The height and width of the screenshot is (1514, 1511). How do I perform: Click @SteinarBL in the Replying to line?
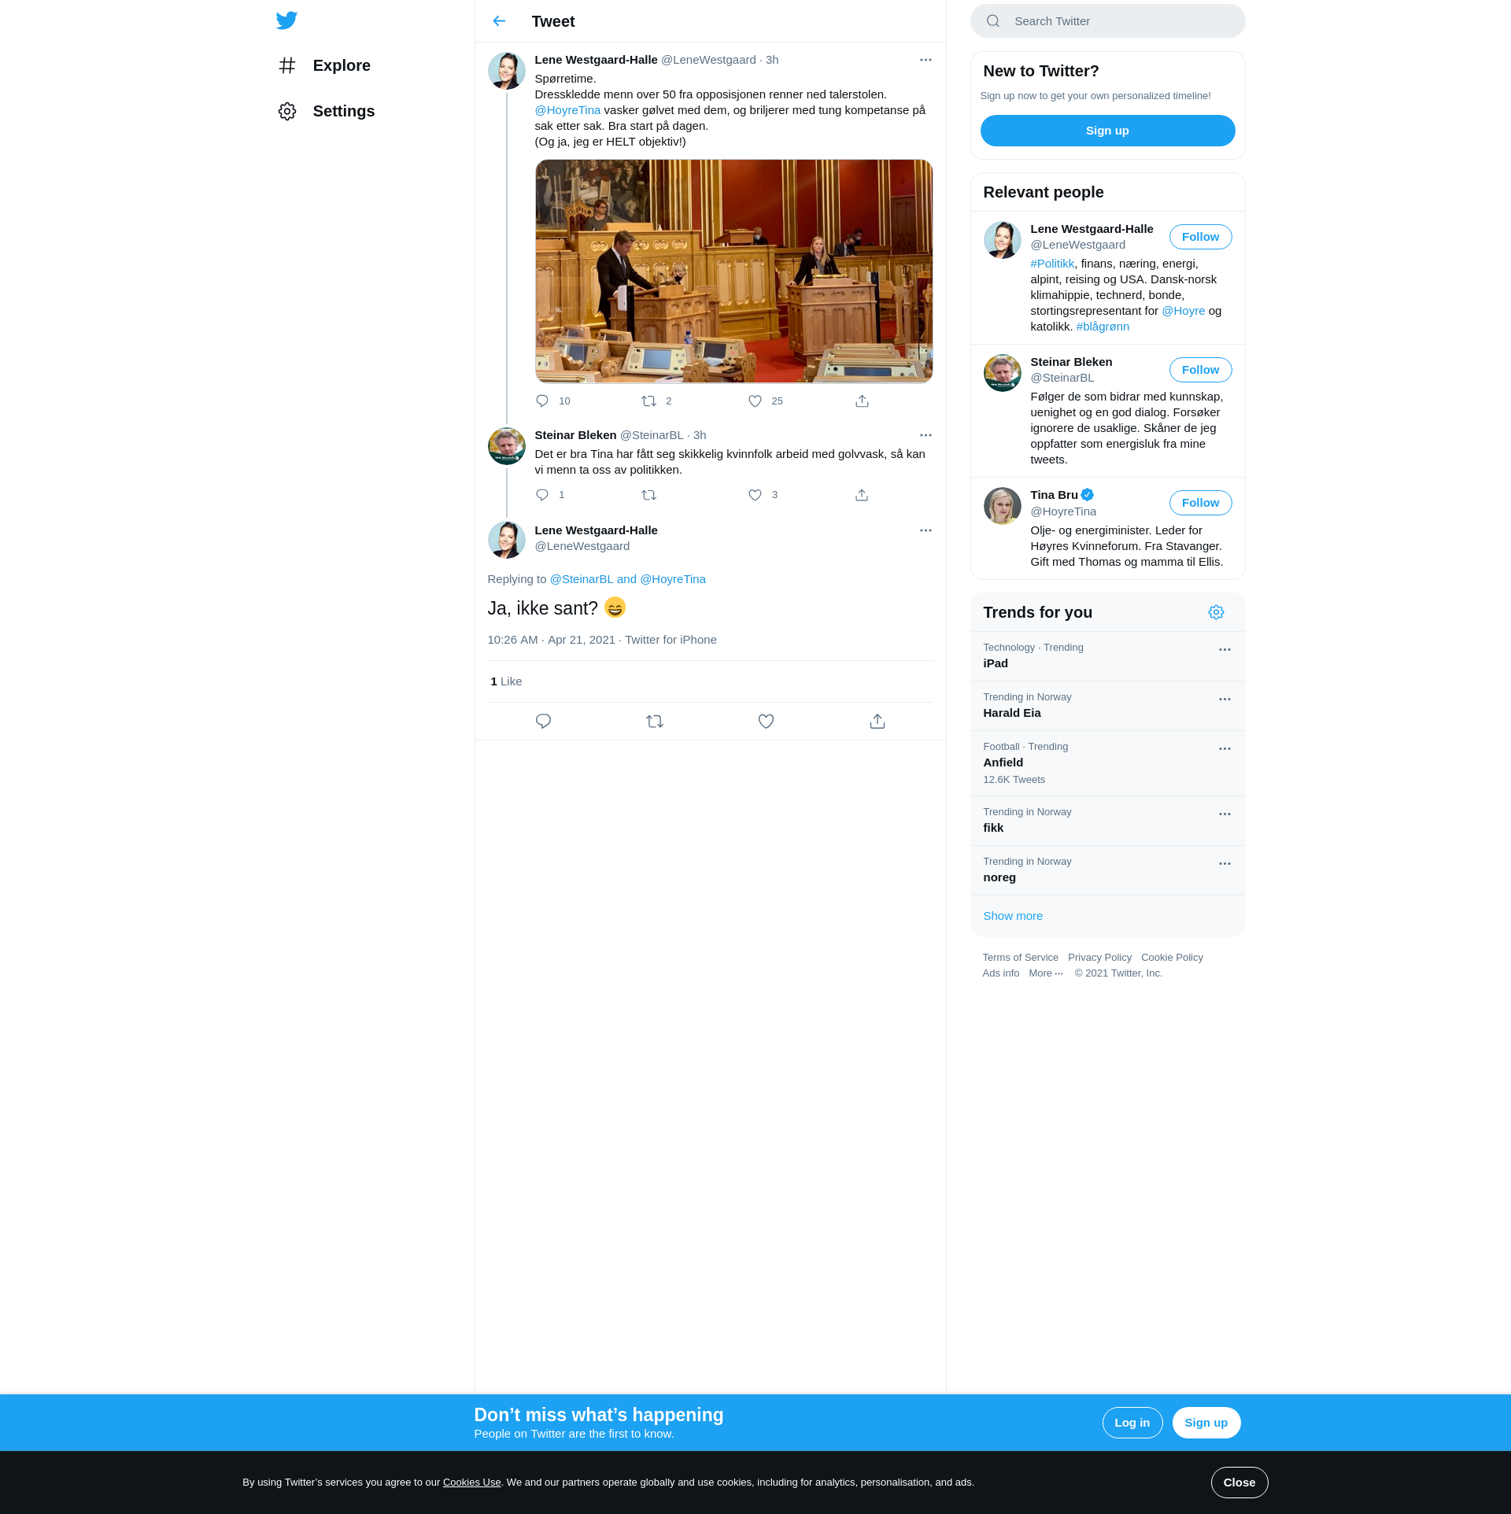coord(582,579)
